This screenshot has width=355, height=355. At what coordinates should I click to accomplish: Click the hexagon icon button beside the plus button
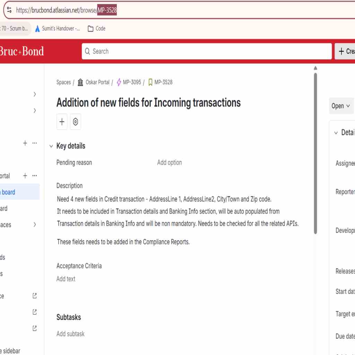[75, 122]
